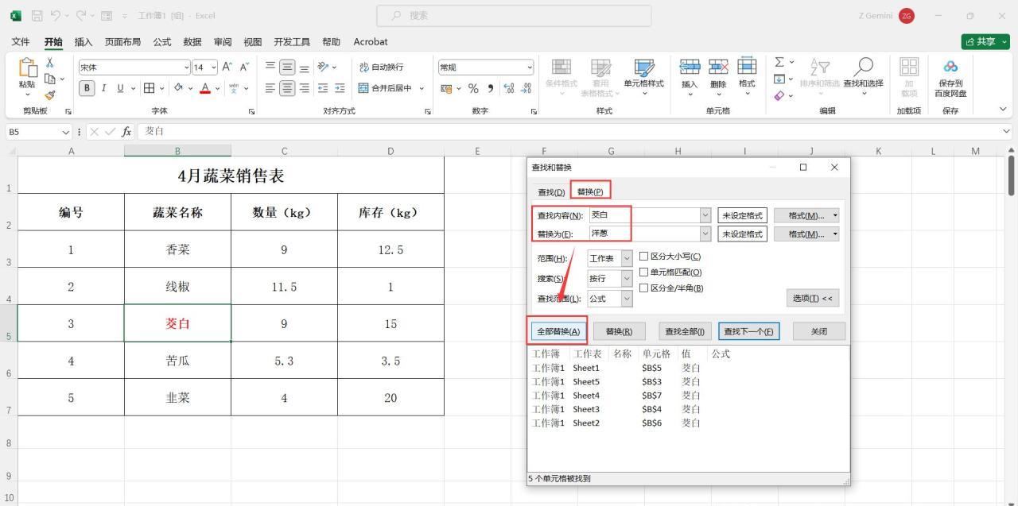
Task: Click the 替换为 input field
Action: (x=644, y=234)
